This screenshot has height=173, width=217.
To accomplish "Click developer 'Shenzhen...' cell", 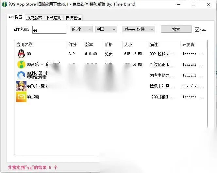I will [193, 86].
